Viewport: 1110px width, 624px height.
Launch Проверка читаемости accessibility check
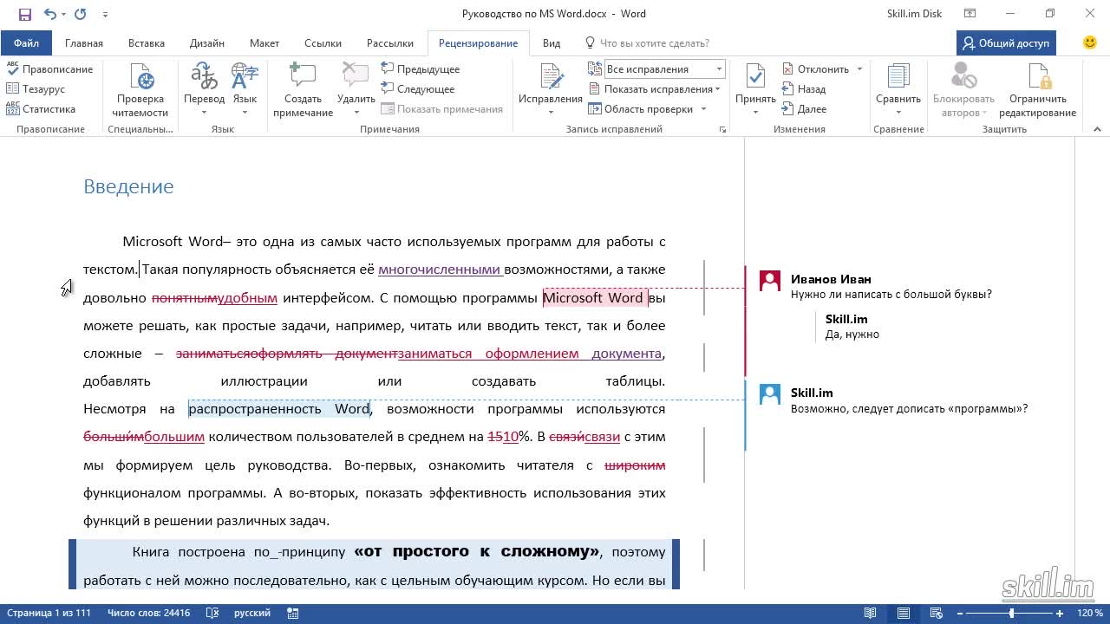[140, 90]
